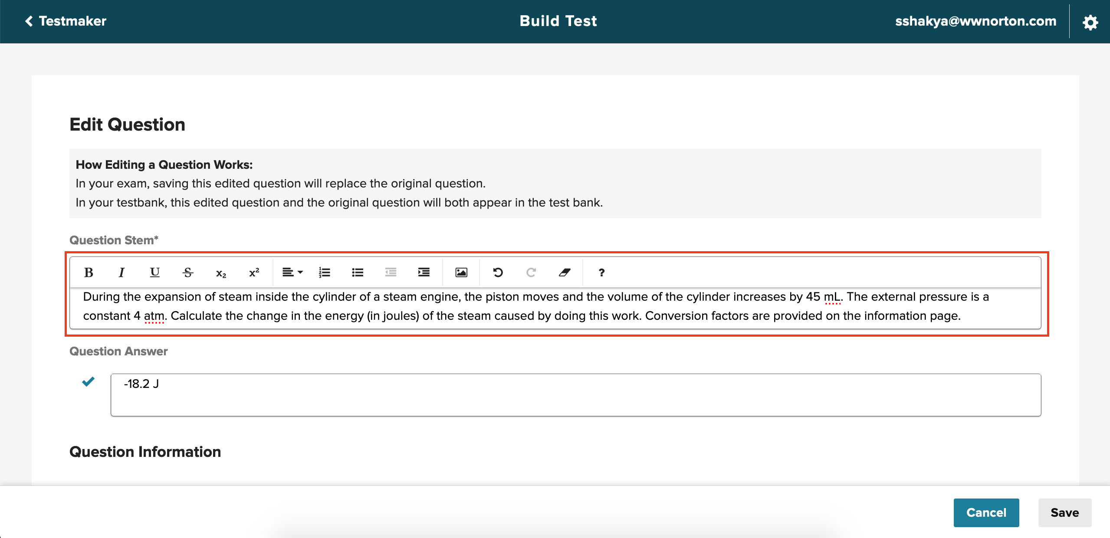Apply superscript formatting
The height and width of the screenshot is (538, 1110).
[254, 272]
